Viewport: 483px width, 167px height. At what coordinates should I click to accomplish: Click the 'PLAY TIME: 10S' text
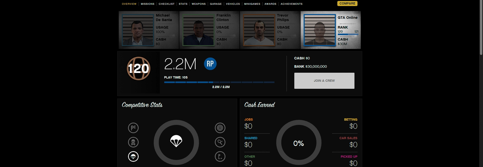coord(176,77)
